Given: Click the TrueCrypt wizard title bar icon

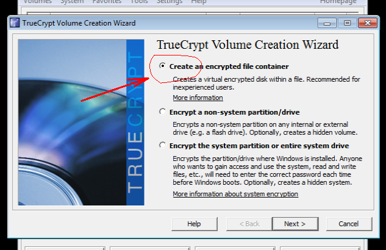Looking at the screenshot, I should (14, 23).
